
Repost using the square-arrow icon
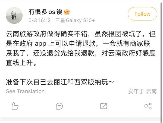[x=104, y=106]
